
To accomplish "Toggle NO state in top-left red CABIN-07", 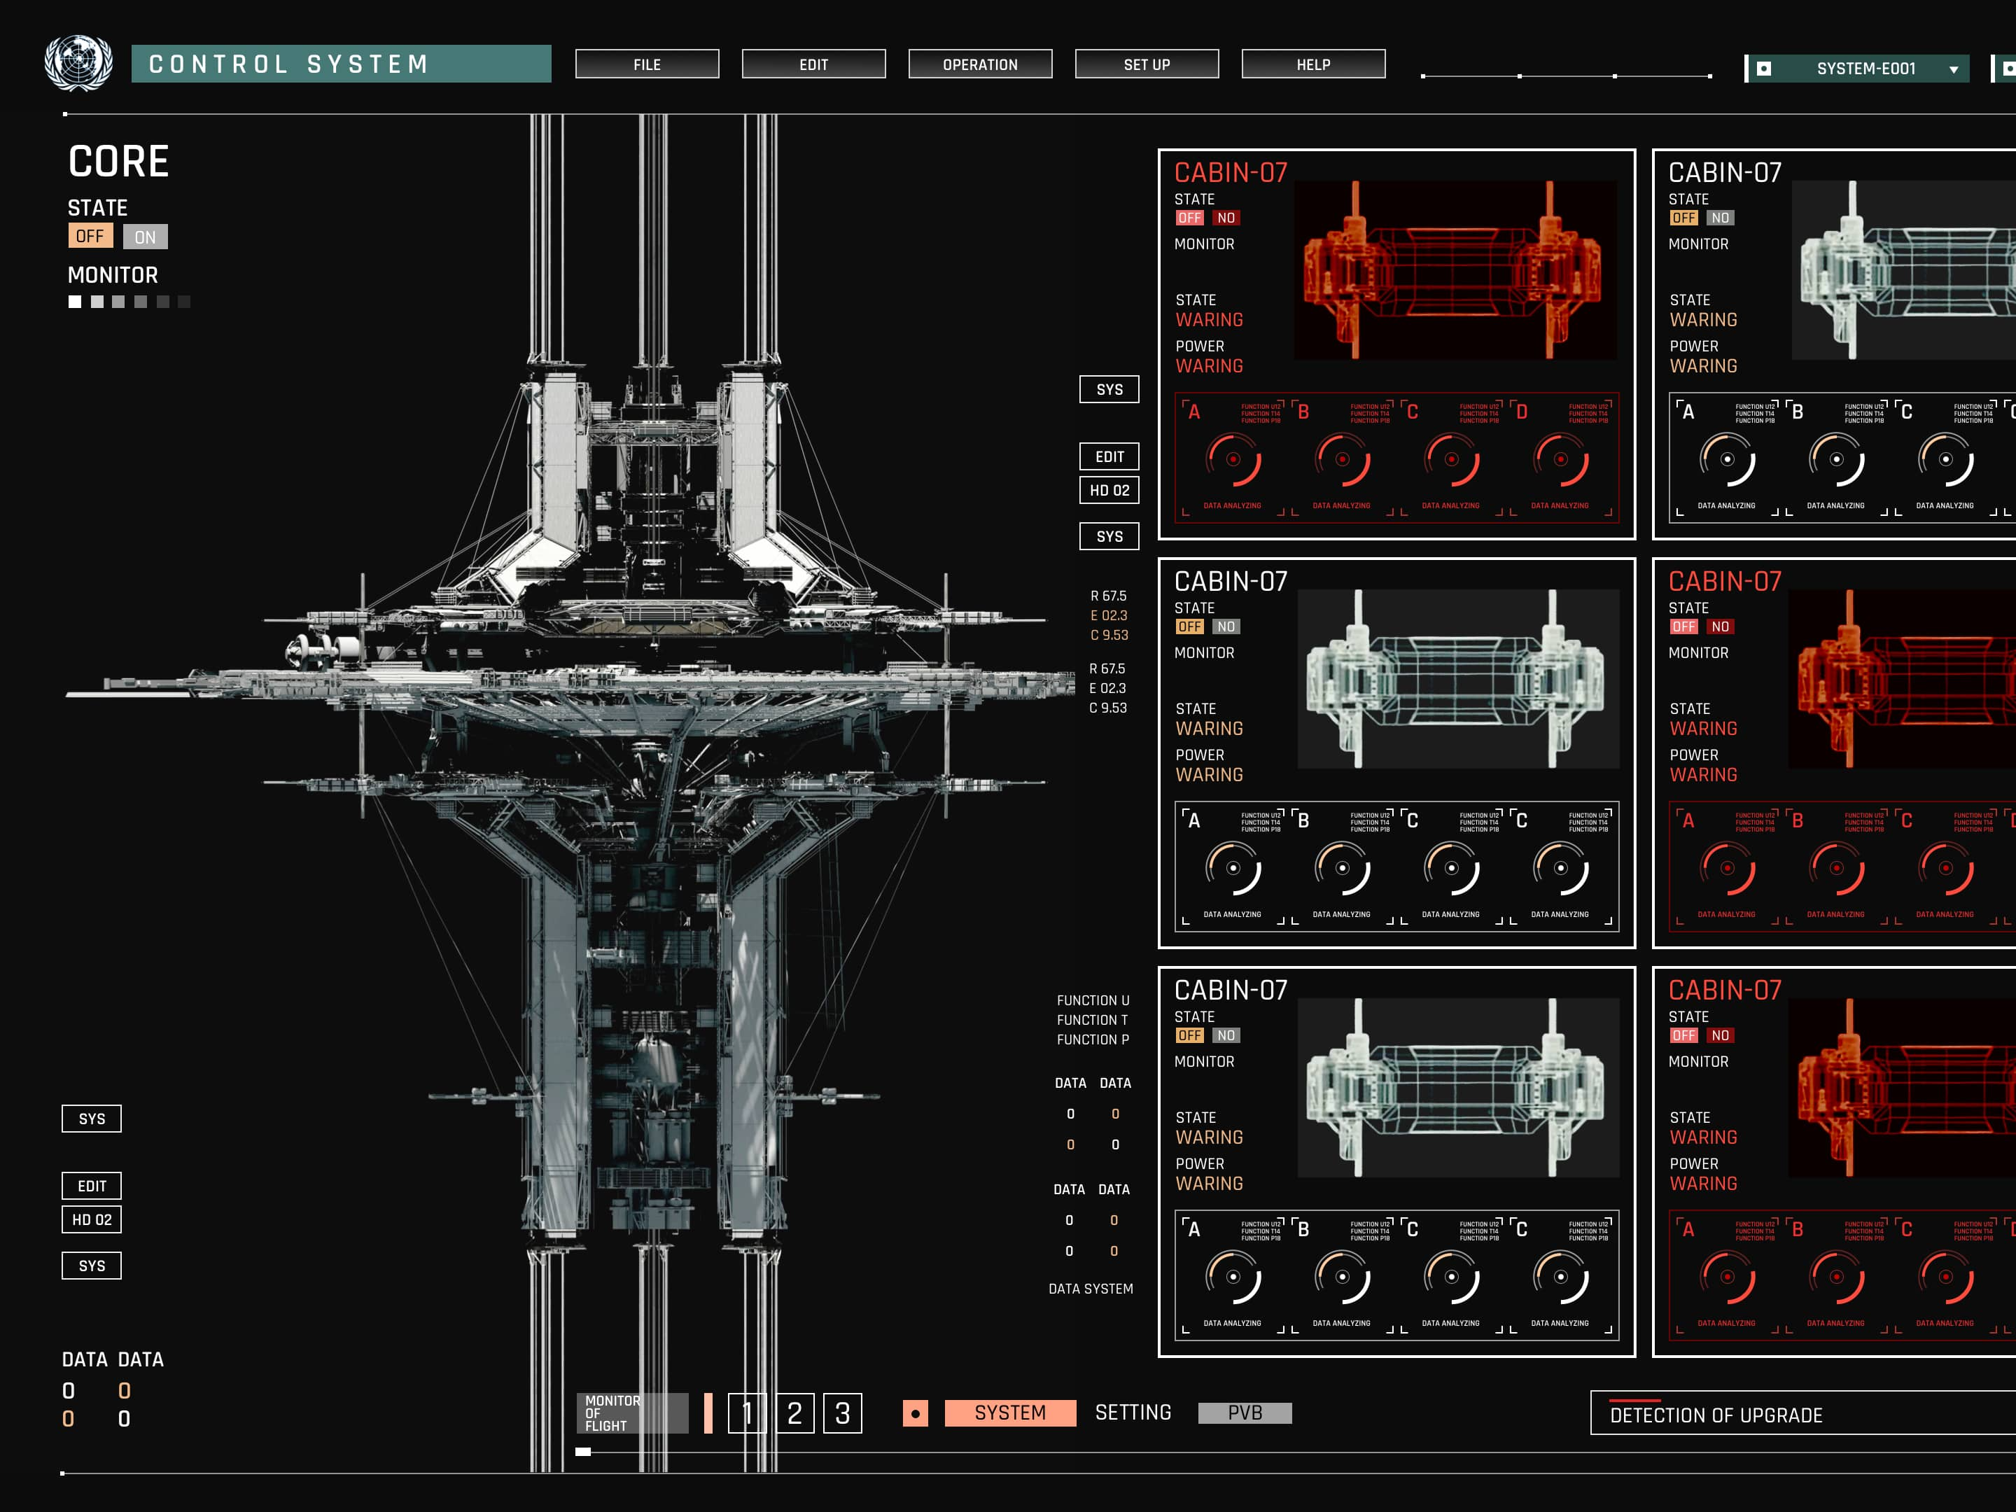I will pos(1226,218).
